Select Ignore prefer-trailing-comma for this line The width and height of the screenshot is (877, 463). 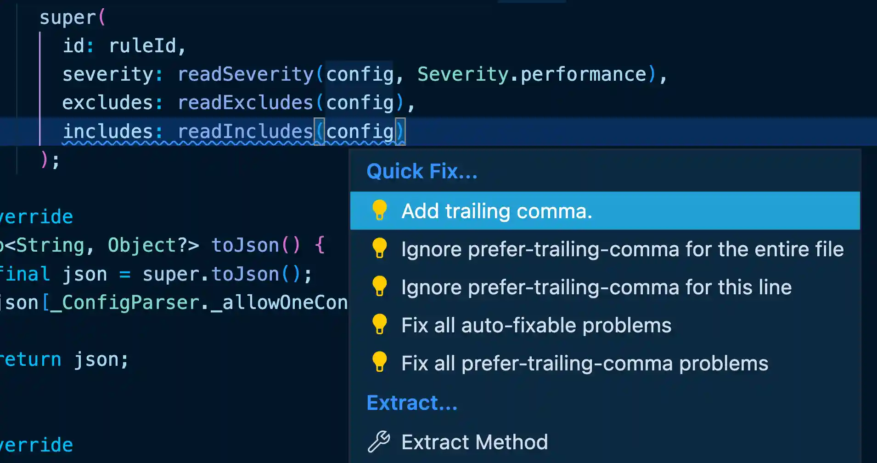point(596,287)
